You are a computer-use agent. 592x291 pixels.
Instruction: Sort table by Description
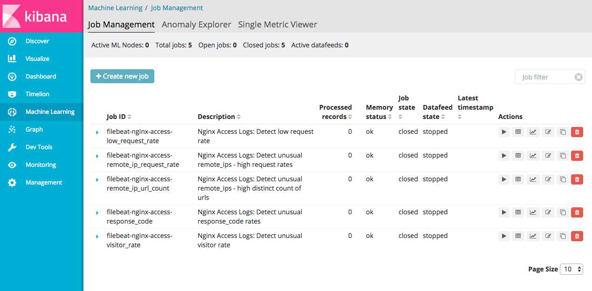coord(219,117)
